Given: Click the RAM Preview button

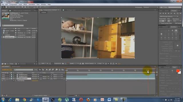Looking at the screenshot, I should coord(180,13).
